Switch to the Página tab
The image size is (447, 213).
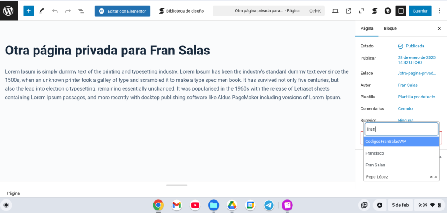367,28
